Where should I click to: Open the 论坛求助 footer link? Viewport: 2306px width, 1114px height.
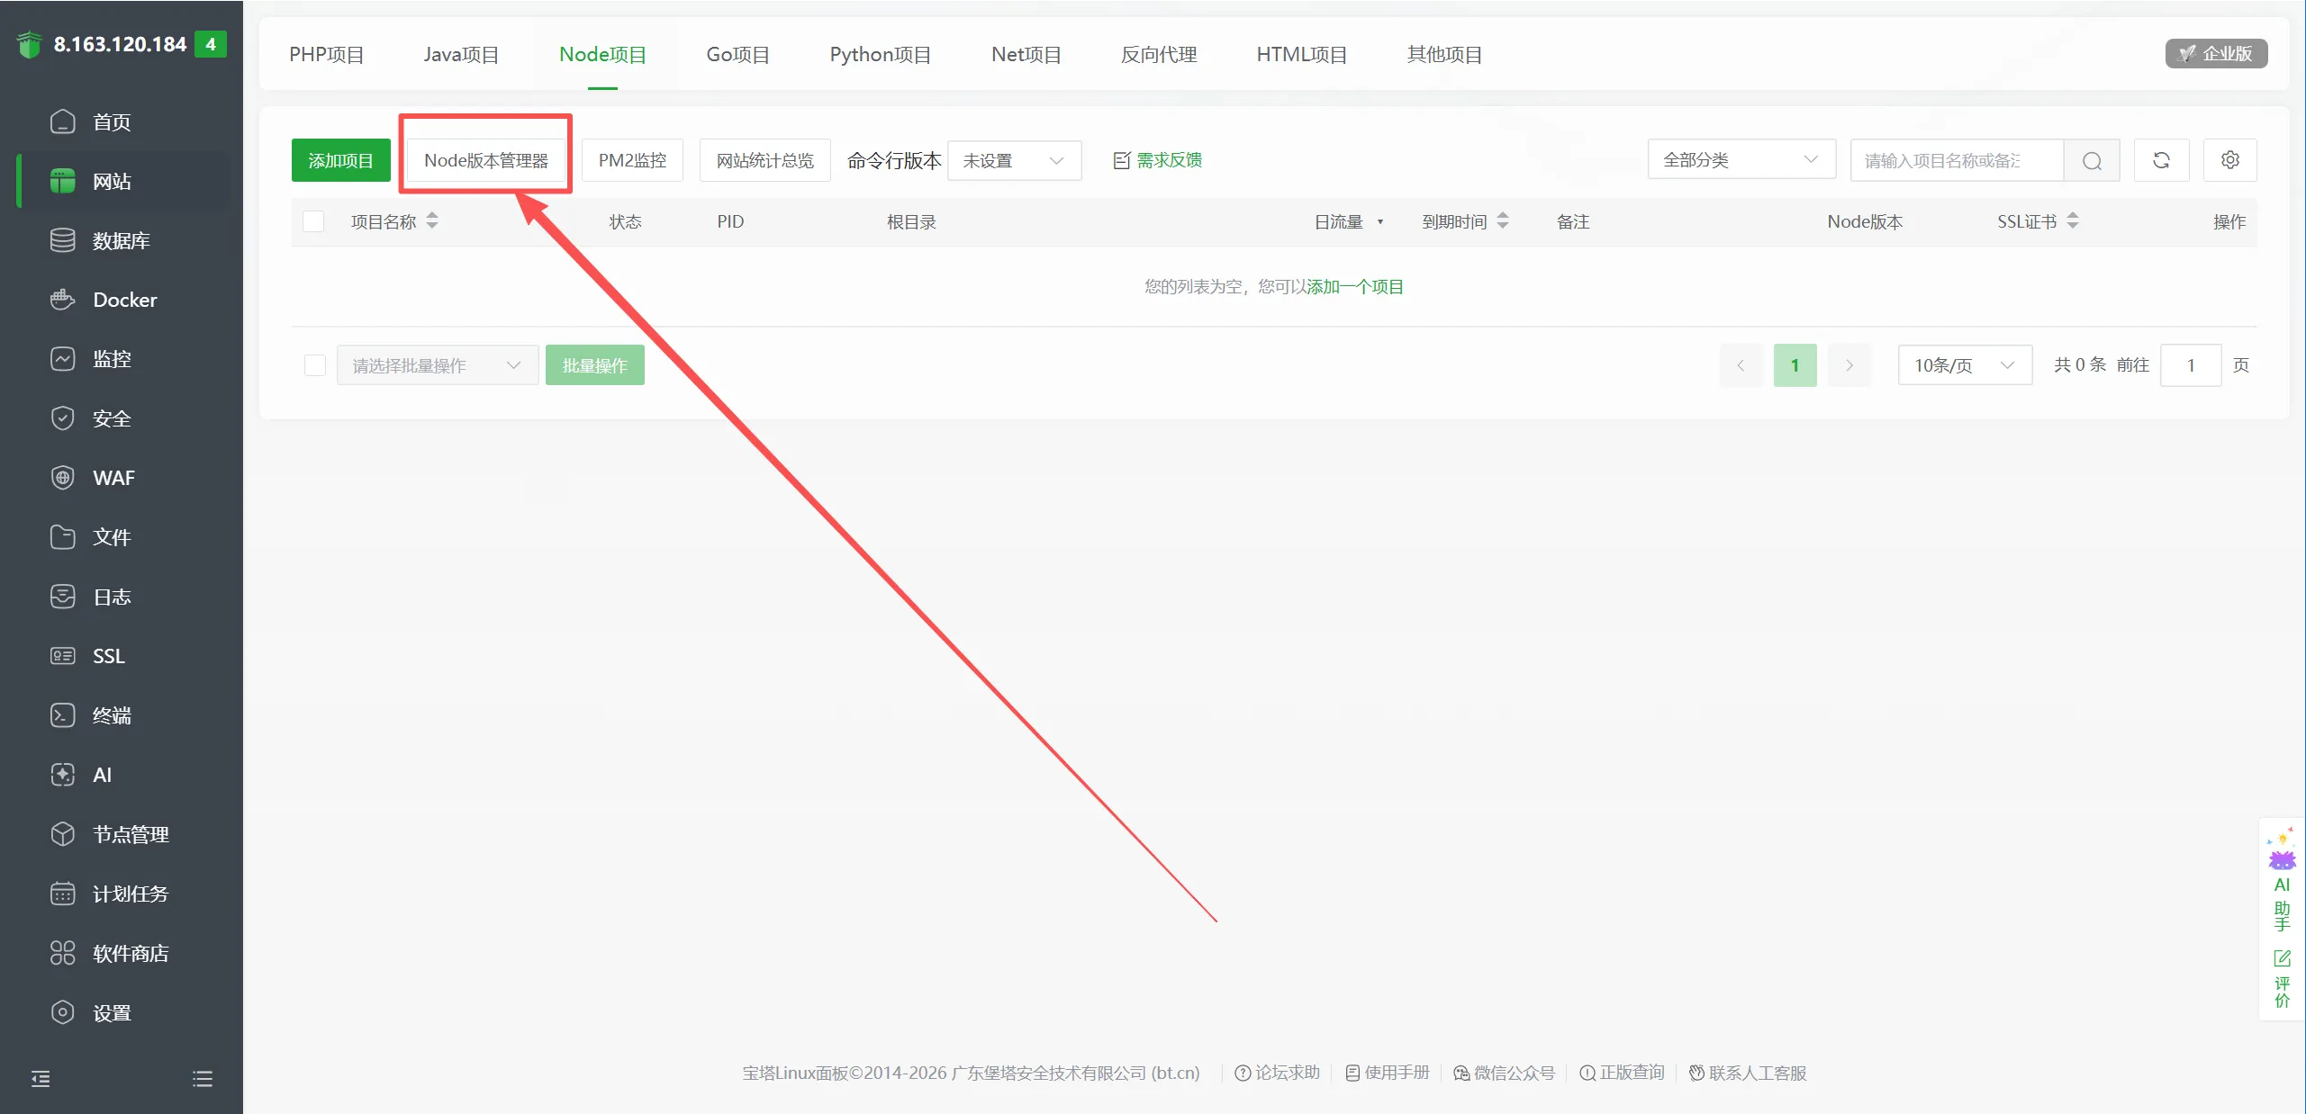click(1277, 1073)
